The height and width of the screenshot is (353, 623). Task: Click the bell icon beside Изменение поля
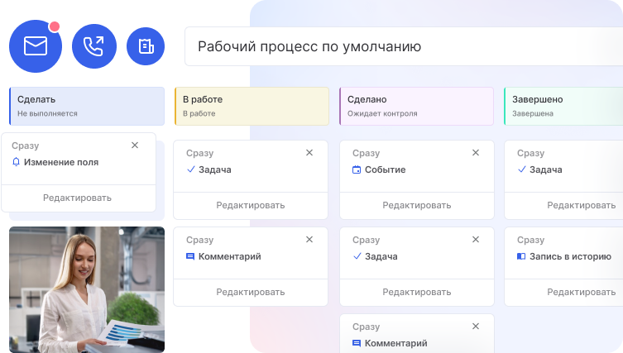click(16, 163)
